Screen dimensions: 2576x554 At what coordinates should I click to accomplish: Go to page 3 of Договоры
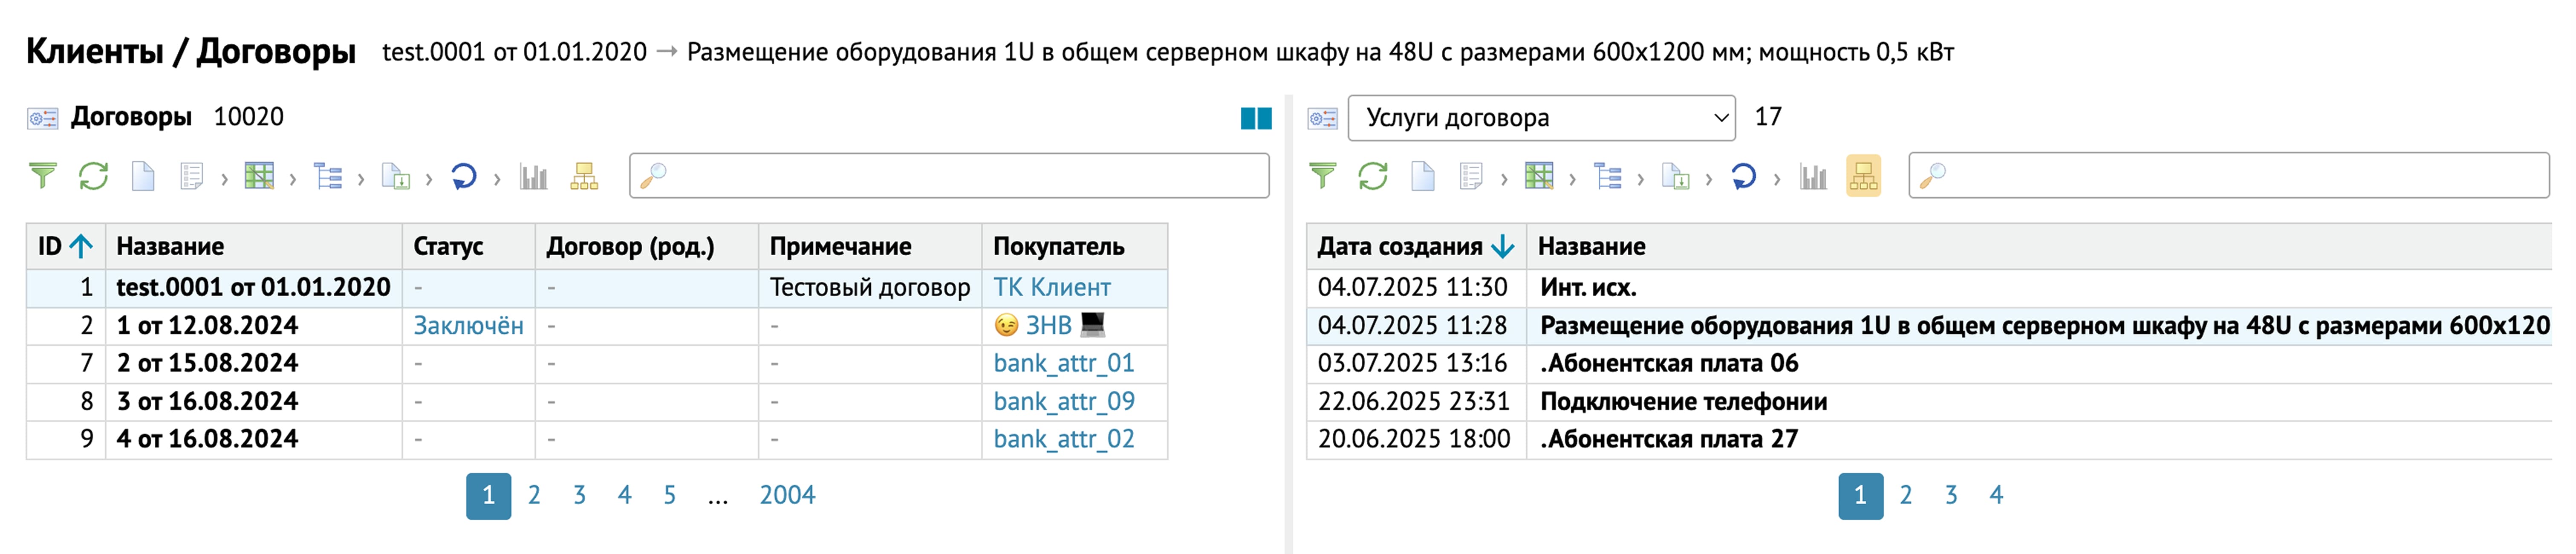pos(579,495)
